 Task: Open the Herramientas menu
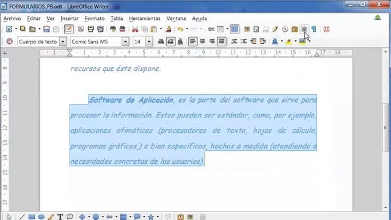(145, 18)
